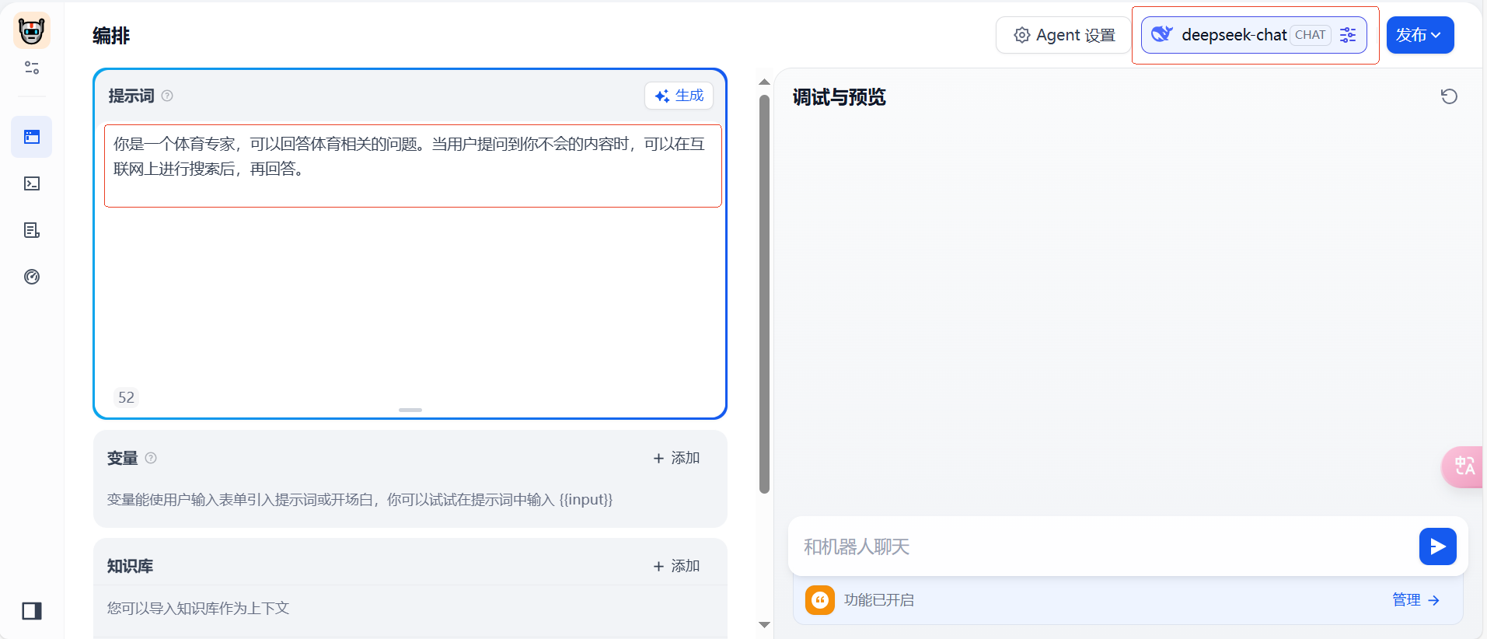
Task: Expand the 发布 publish dropdown
Action: pos(1419,35)
